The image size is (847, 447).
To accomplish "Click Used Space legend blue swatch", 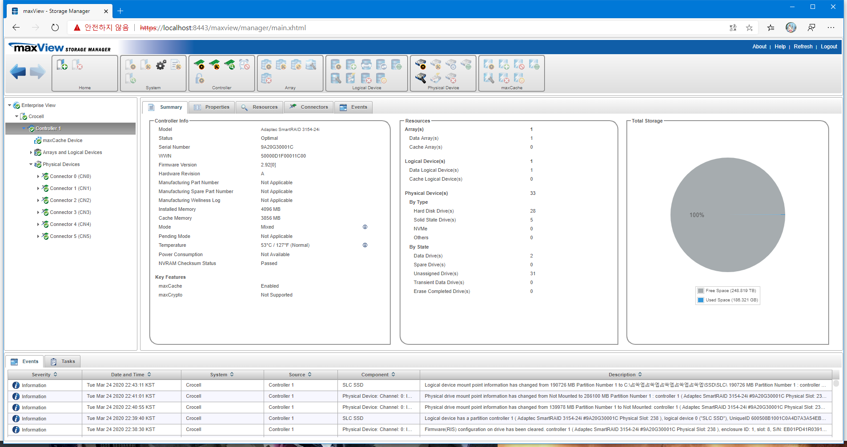I will pyautogui.click(x=701, y=300).
